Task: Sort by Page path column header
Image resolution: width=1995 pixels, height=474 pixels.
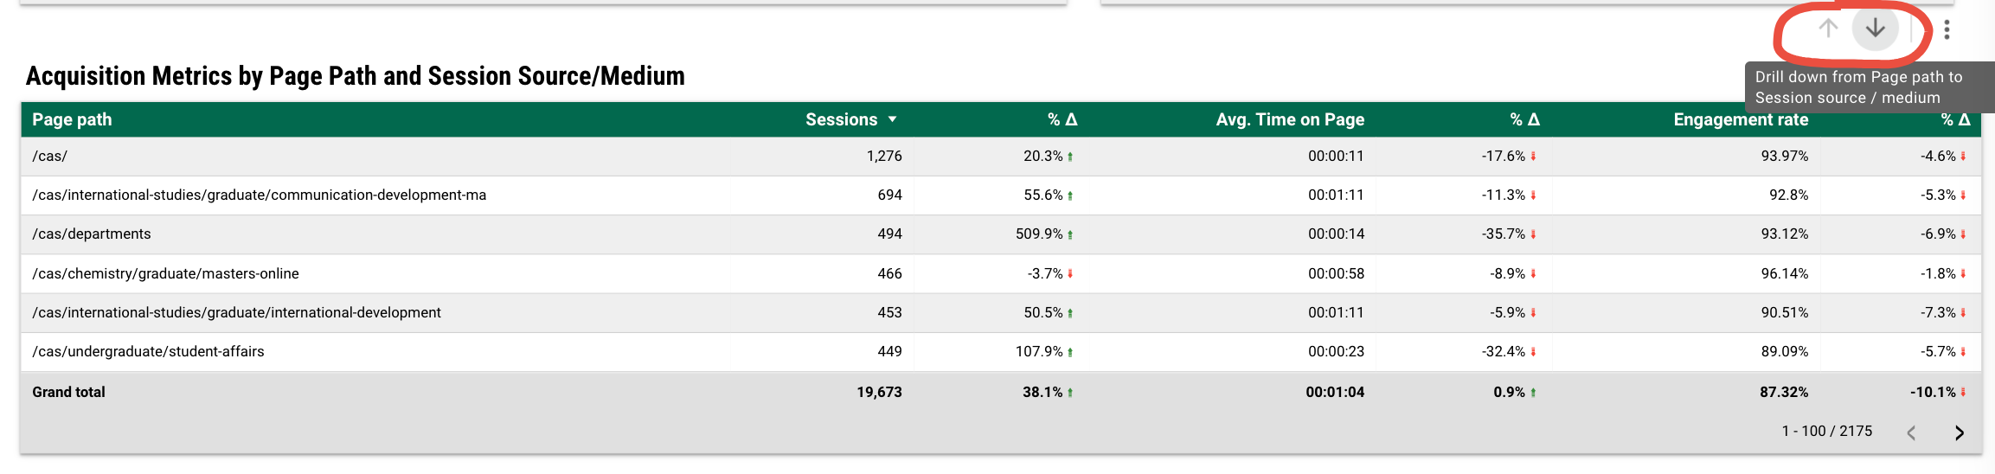Action: (x=72, y=119)
